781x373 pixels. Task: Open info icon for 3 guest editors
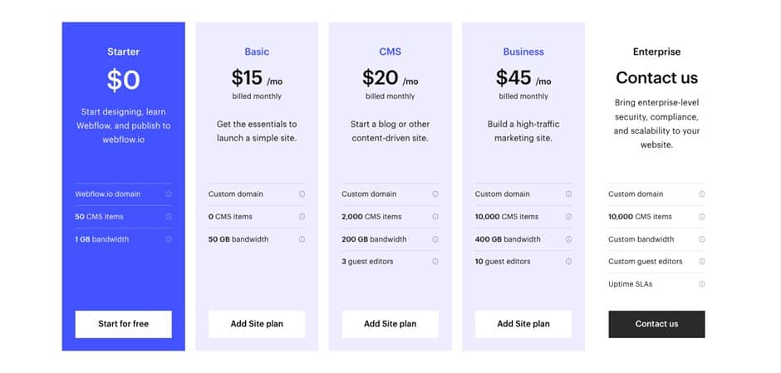tap(435, 262)
